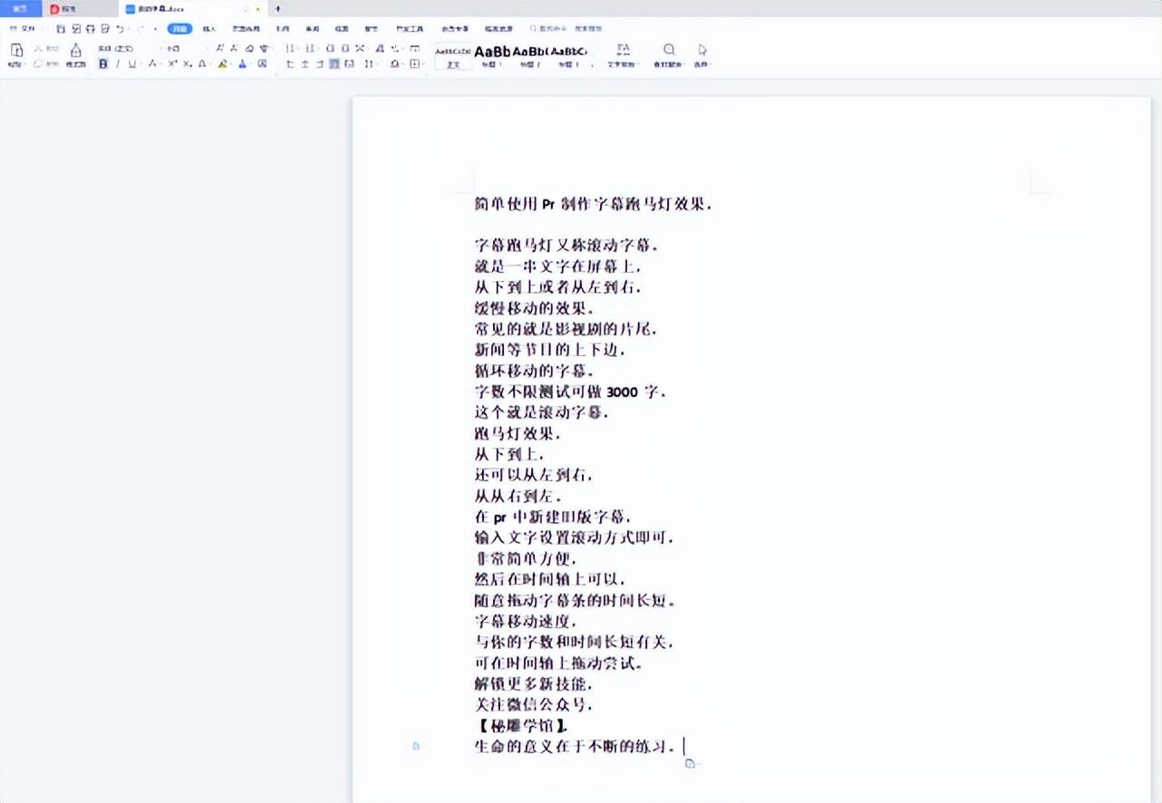Expand the styles gallery arrow
This screenshot has height=803, width=1162.
tap(593, 64)
